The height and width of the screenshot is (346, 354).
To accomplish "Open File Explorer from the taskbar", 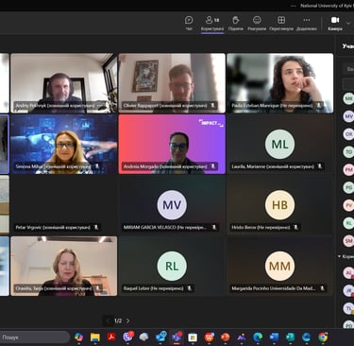I will (x=95, y=337).
